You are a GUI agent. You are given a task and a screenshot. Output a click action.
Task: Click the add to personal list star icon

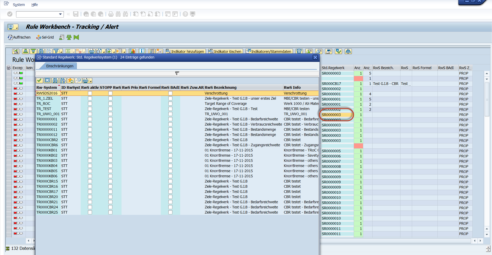(x=70, y=81)
